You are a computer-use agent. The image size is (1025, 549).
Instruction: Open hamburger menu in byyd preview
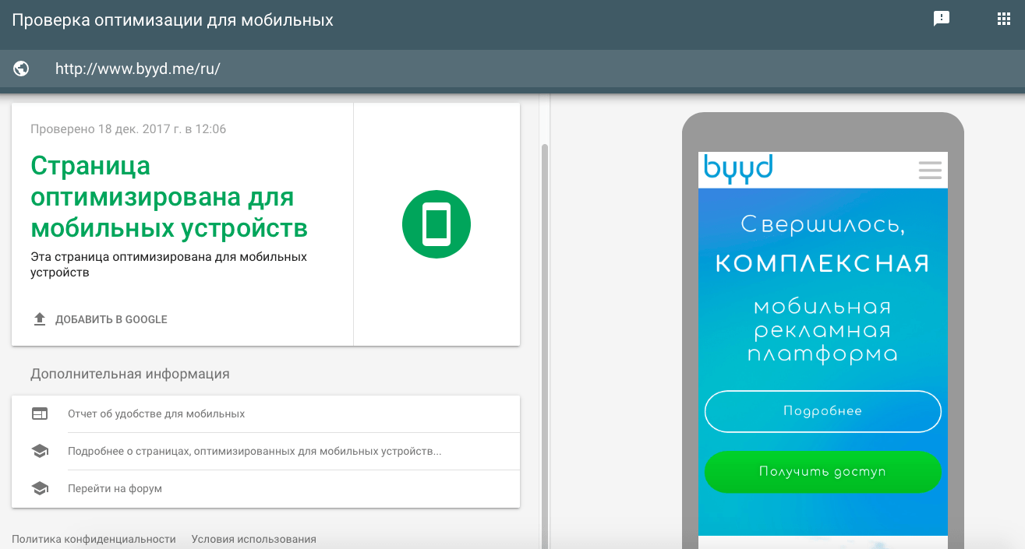(x=930, y=170)
